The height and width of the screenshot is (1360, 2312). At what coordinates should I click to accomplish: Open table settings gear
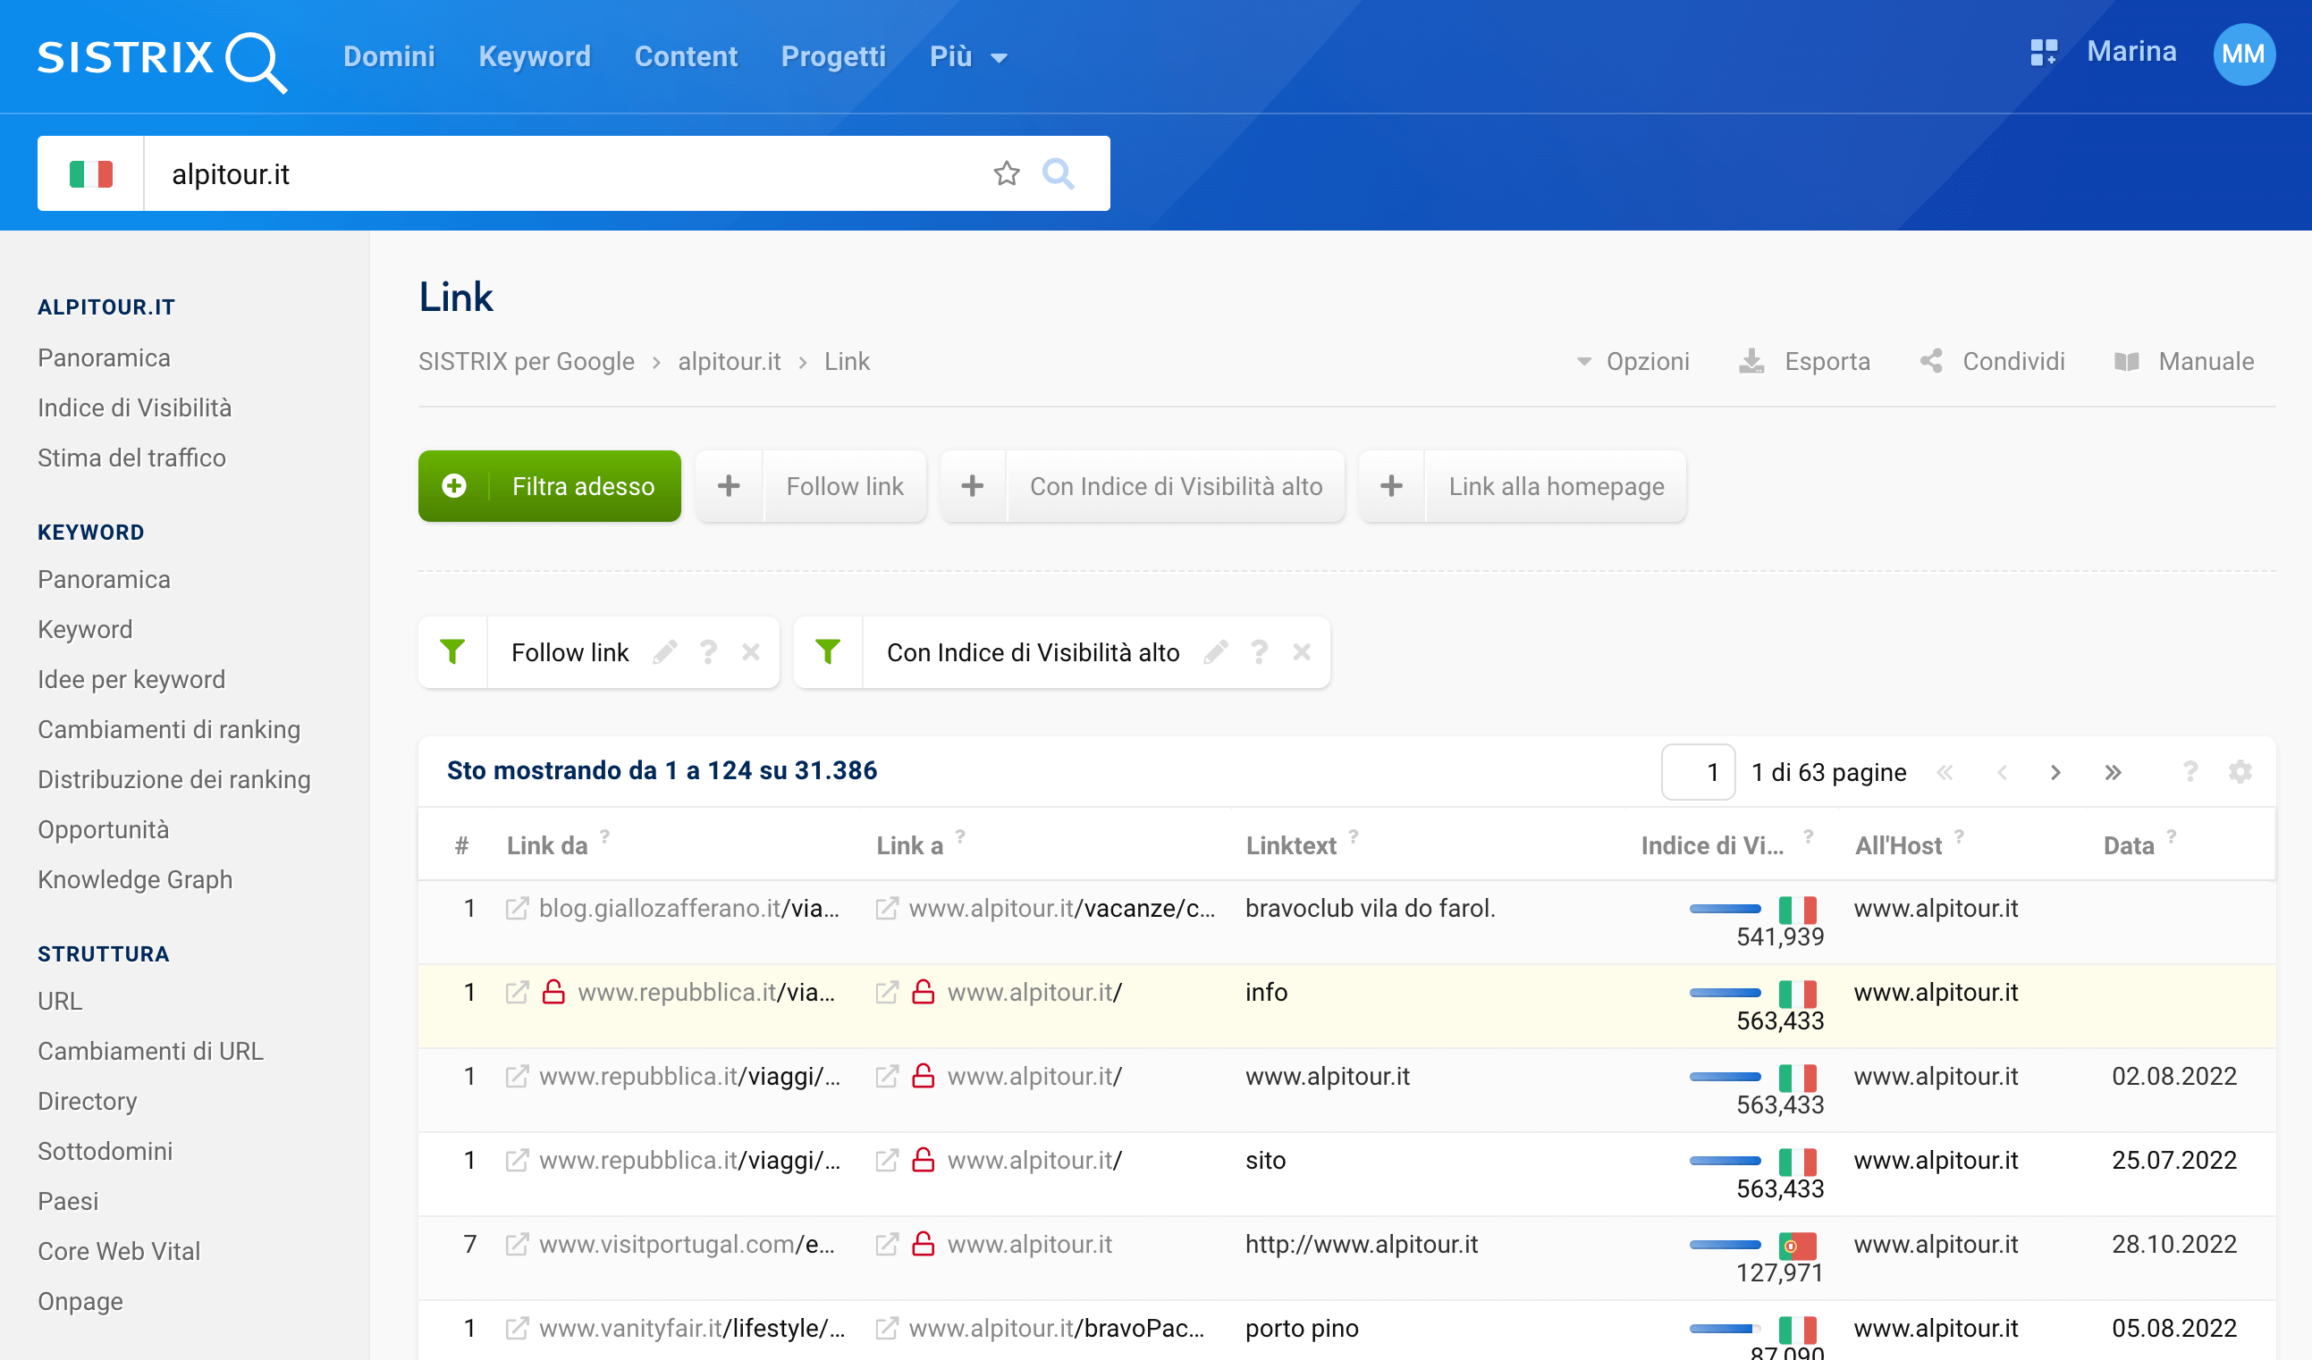[x=2240, y=772]
